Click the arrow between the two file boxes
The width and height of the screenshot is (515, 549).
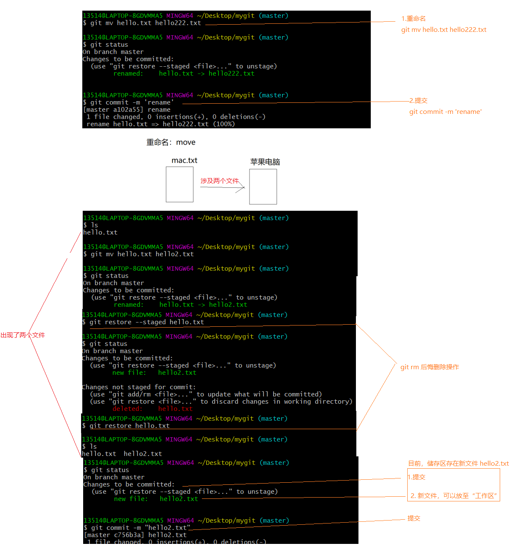[x=222, y=187]
